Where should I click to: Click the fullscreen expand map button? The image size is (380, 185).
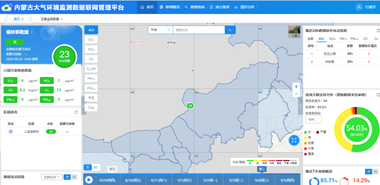(294, 140)
